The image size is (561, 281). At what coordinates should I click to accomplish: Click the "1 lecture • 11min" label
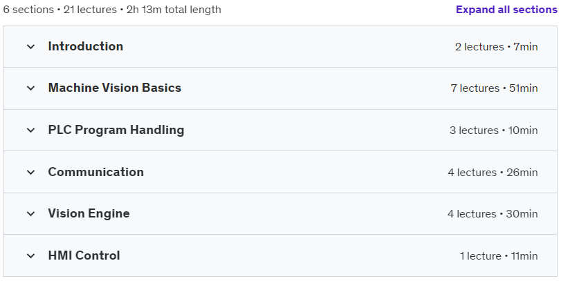click(x=499, y=256)
